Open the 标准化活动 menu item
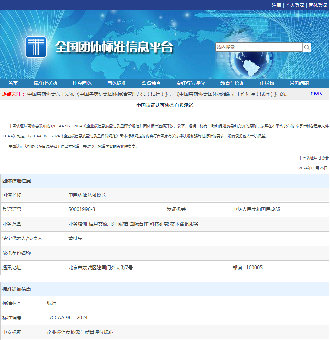Screen dimensions: 330x340 pyautogui.click(x=45, y=83)
